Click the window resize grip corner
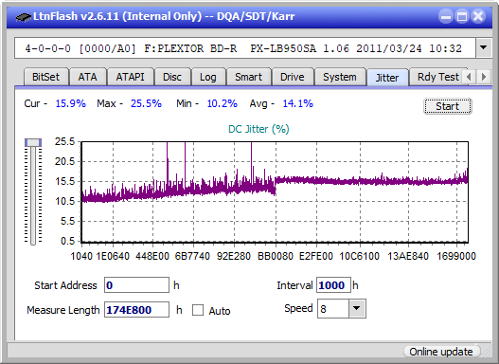 pos(486,352)
